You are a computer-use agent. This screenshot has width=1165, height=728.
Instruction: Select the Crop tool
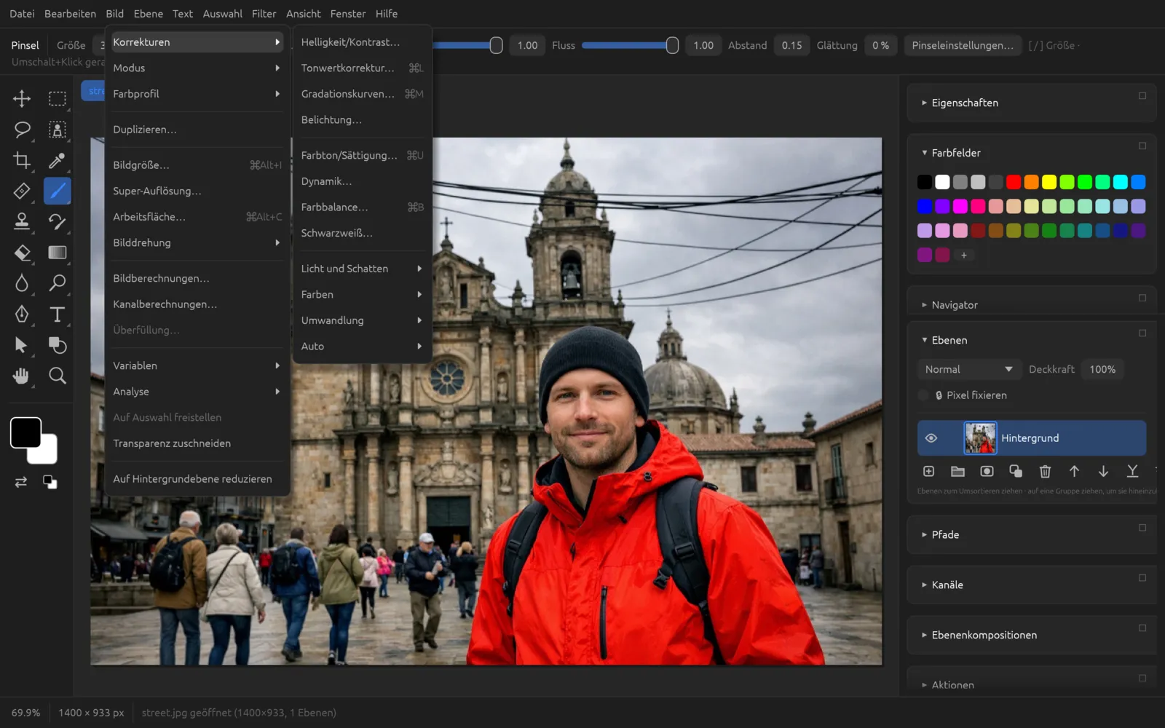coord(22,160)
